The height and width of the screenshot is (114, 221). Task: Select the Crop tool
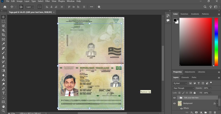[x=3, y=35]
